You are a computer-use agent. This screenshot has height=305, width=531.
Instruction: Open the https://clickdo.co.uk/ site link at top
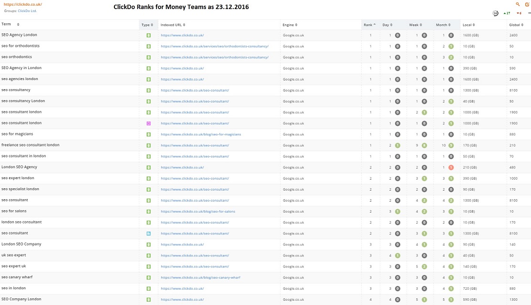point(23,4)
